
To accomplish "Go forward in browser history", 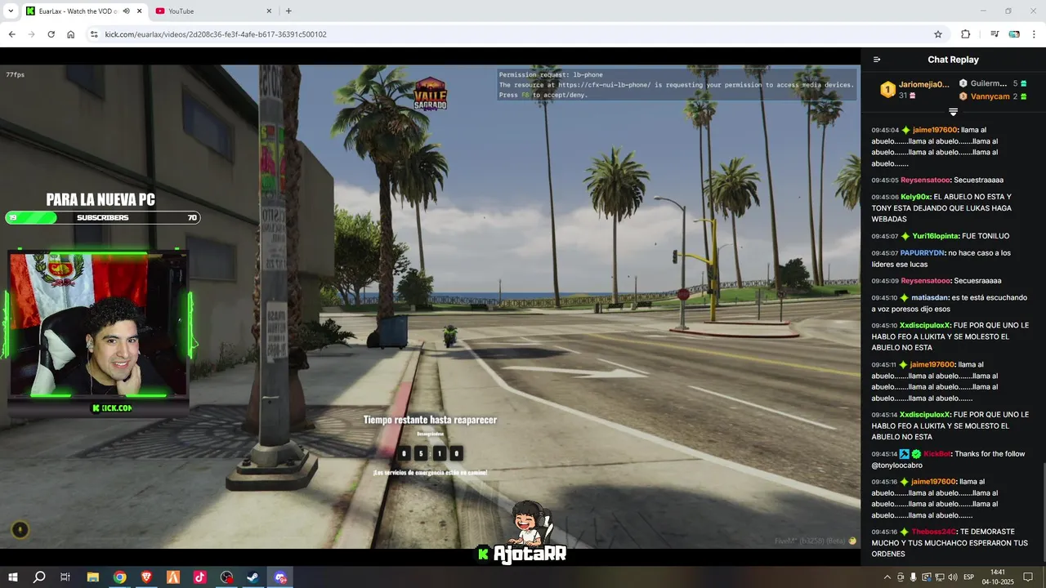I will pyautogui.click(x=31, y=34).
